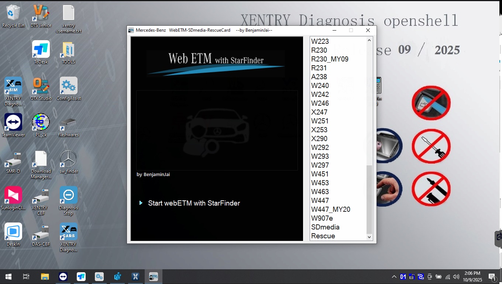Show hidden system tray icons
Viewport: 502px width, 284px height.
coord(394,277)
